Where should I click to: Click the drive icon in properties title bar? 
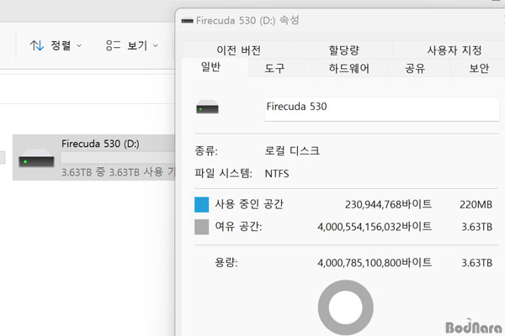pyautogui.click(x=187, y=21)
